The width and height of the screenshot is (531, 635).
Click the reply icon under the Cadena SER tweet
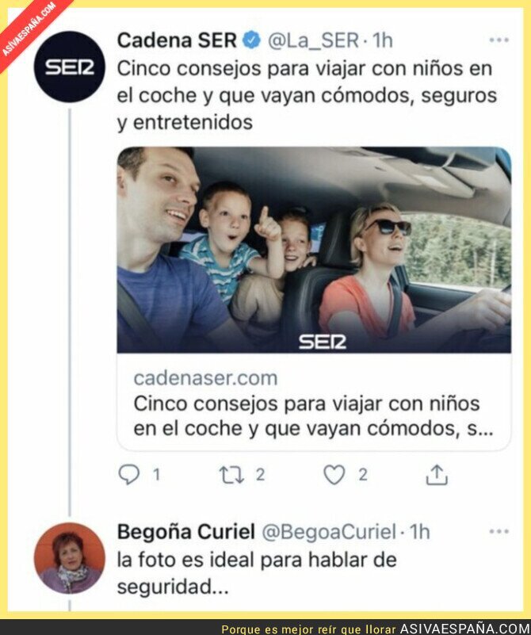tap(128, 474)
